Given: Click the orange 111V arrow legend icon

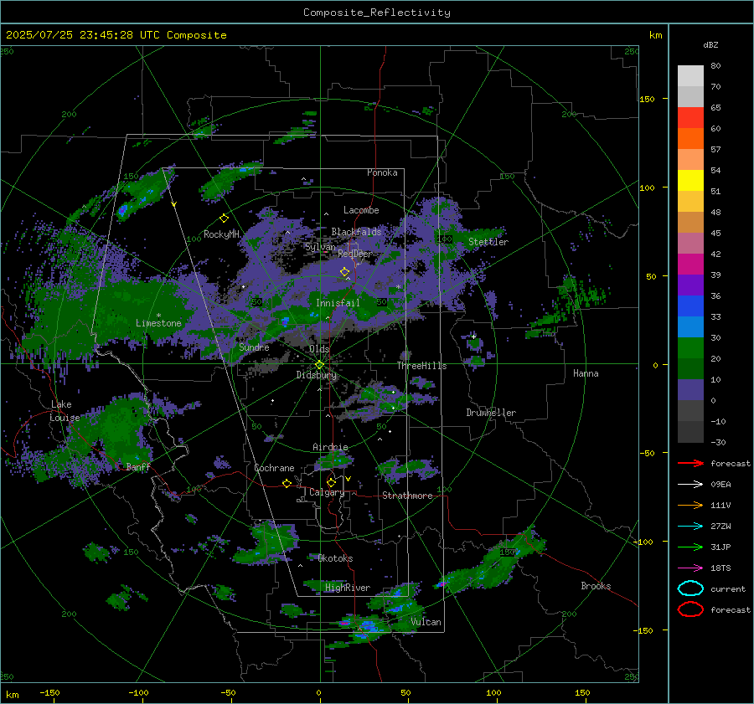Looking at the screenshot, I should tap(690, 505).
